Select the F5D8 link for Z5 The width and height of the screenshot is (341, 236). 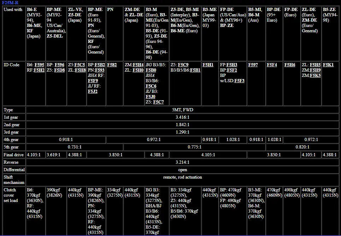click(x=59, y=70)
